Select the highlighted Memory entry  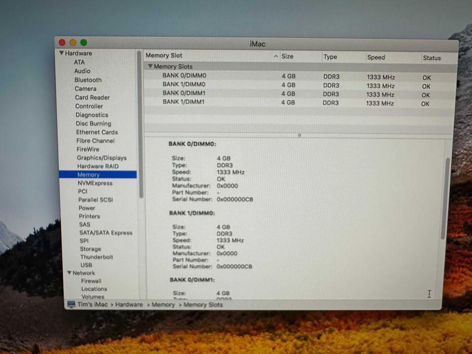pos(98,174)
